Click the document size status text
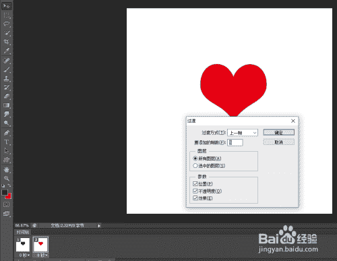The width and height of the screenshot is (337, 261). (x=67, y=225)
